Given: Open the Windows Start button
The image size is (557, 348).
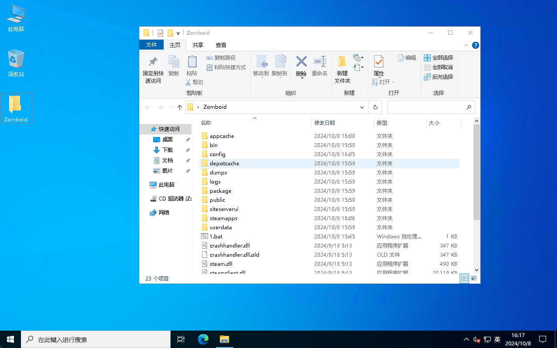Looking at the screenshot, I should click(10, 339).
